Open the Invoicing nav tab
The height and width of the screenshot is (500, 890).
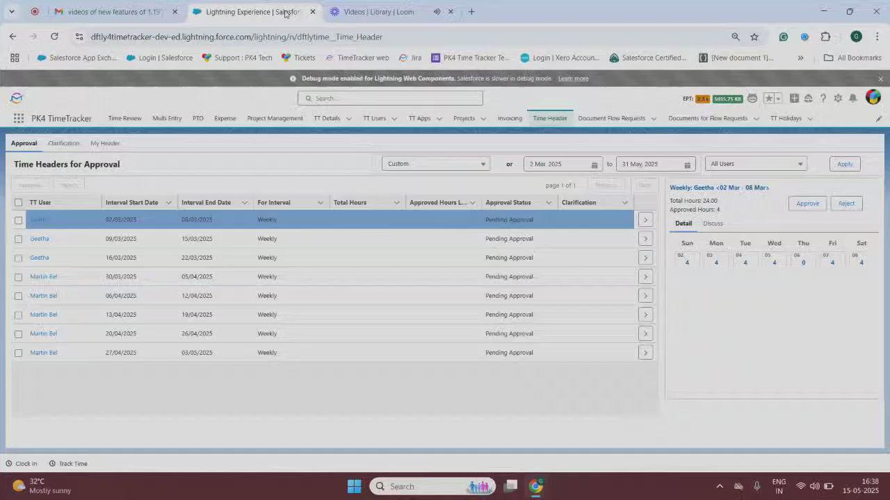[x=510, y=118]
